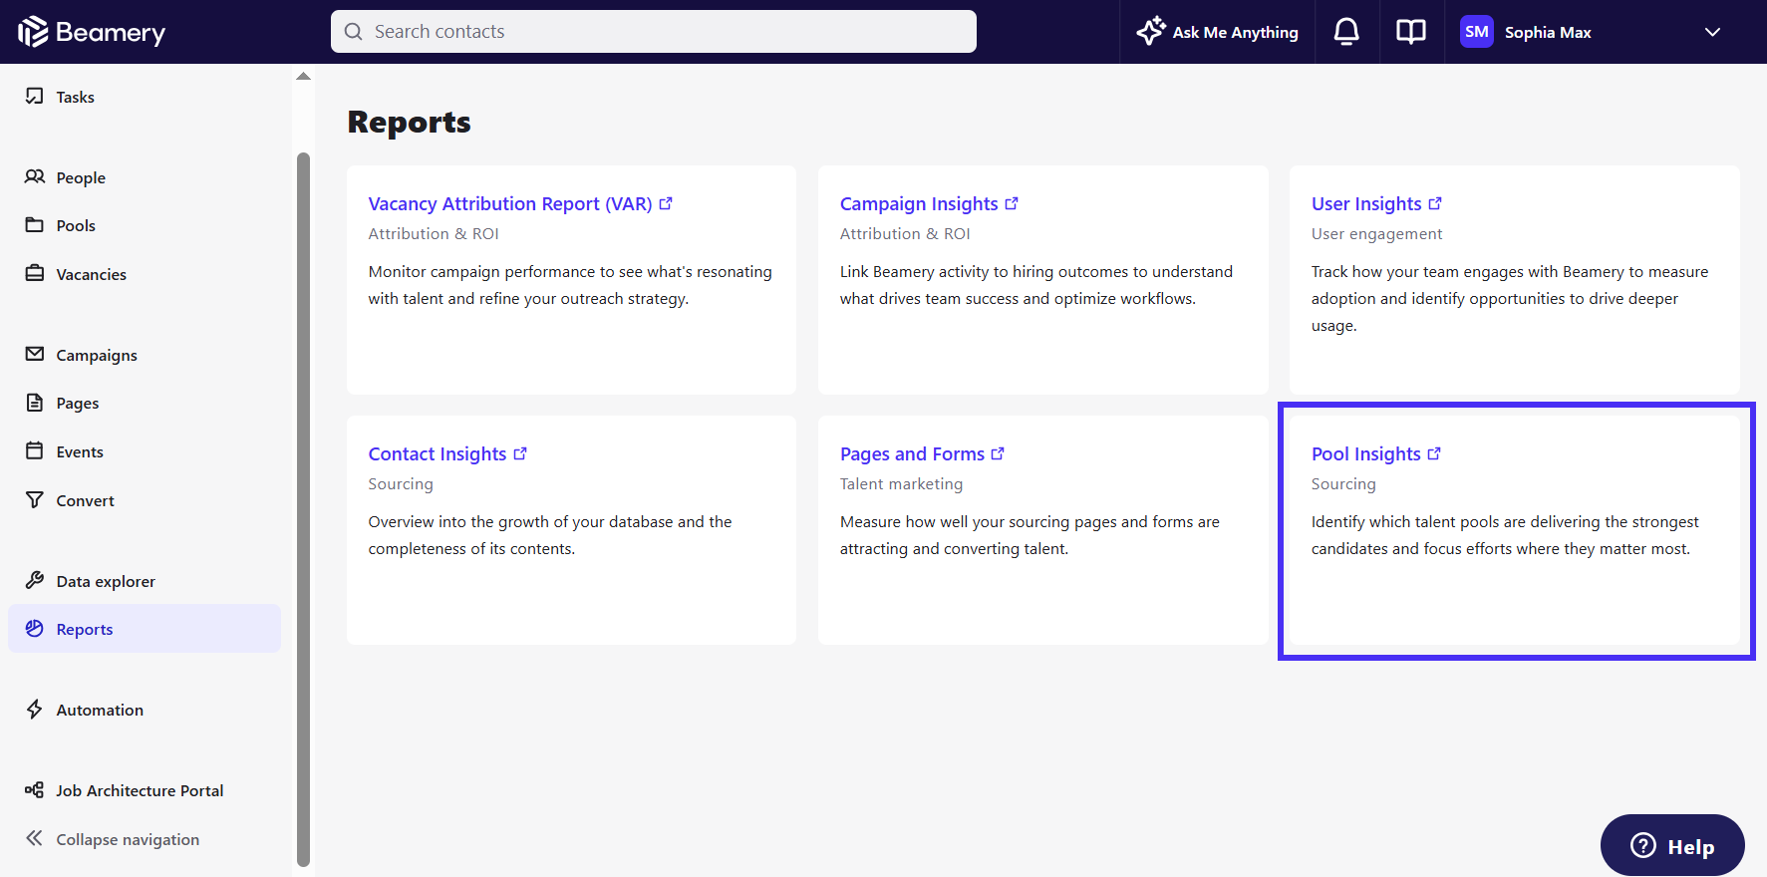Click the Vacancies briefcase icon
This screenshot has width=1767, height=877.
35,273
